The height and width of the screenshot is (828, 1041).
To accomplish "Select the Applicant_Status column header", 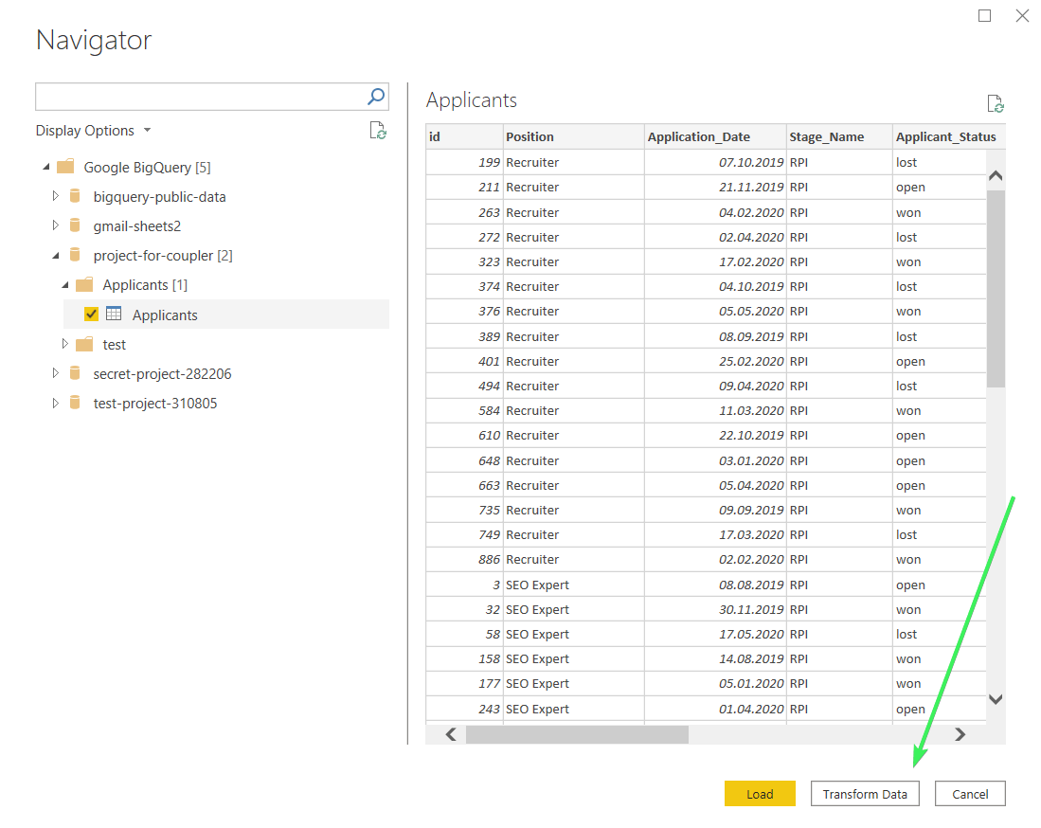I will (949, 136).
